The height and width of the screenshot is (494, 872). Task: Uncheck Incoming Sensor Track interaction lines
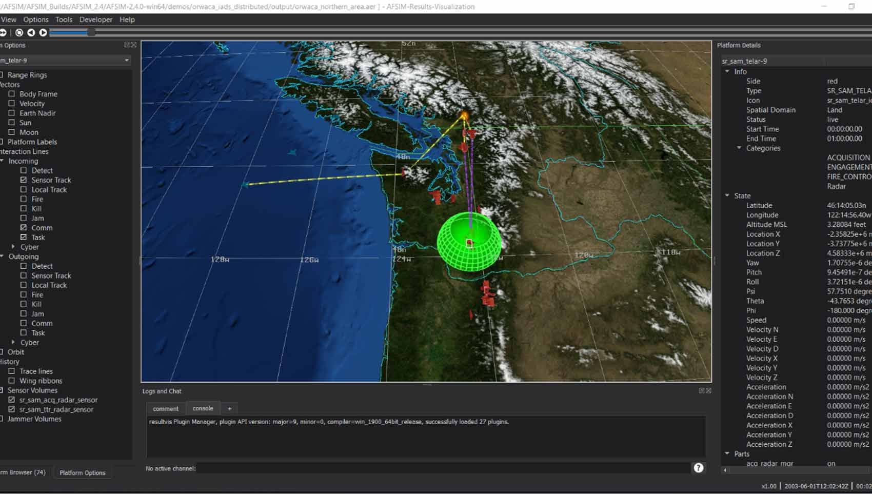point(24,180)
